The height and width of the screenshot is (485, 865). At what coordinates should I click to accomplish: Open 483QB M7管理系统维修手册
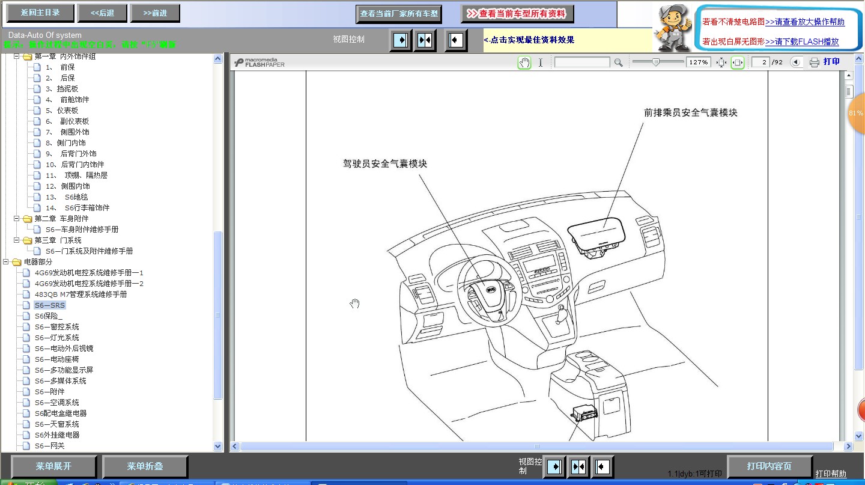80,294
